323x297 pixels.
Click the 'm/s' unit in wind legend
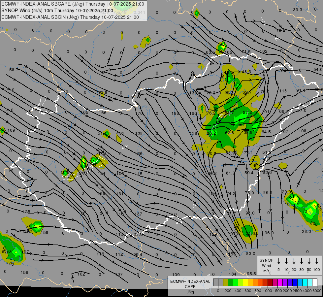pos(266,271)
